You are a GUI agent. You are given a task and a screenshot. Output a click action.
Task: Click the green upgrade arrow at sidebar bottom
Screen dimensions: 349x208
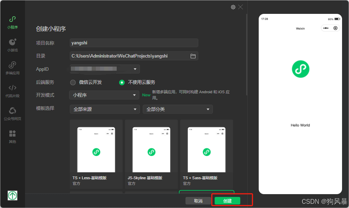[x=12, y=195]
